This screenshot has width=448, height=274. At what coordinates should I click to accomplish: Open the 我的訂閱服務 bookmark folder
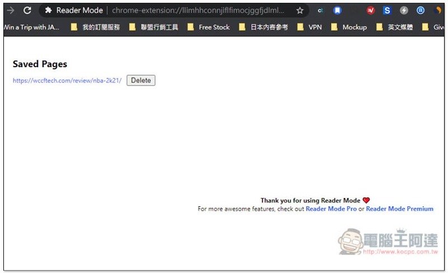[x=95, y=27]
